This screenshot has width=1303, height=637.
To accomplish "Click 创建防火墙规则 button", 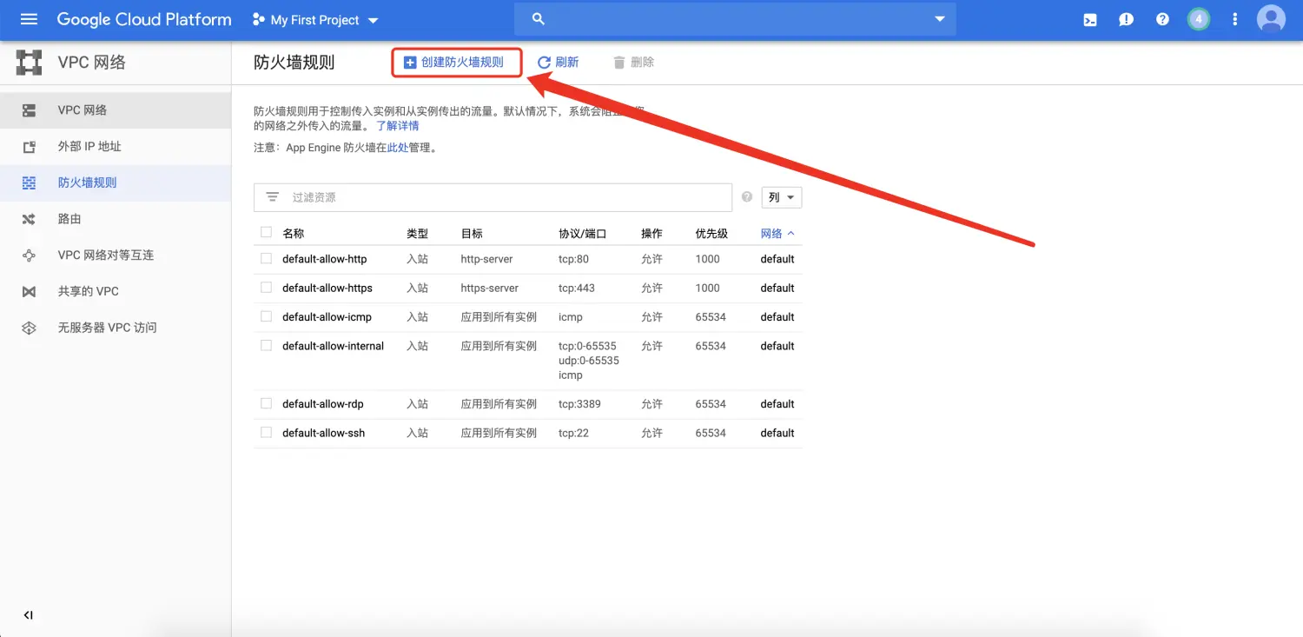I will [456, 63].
